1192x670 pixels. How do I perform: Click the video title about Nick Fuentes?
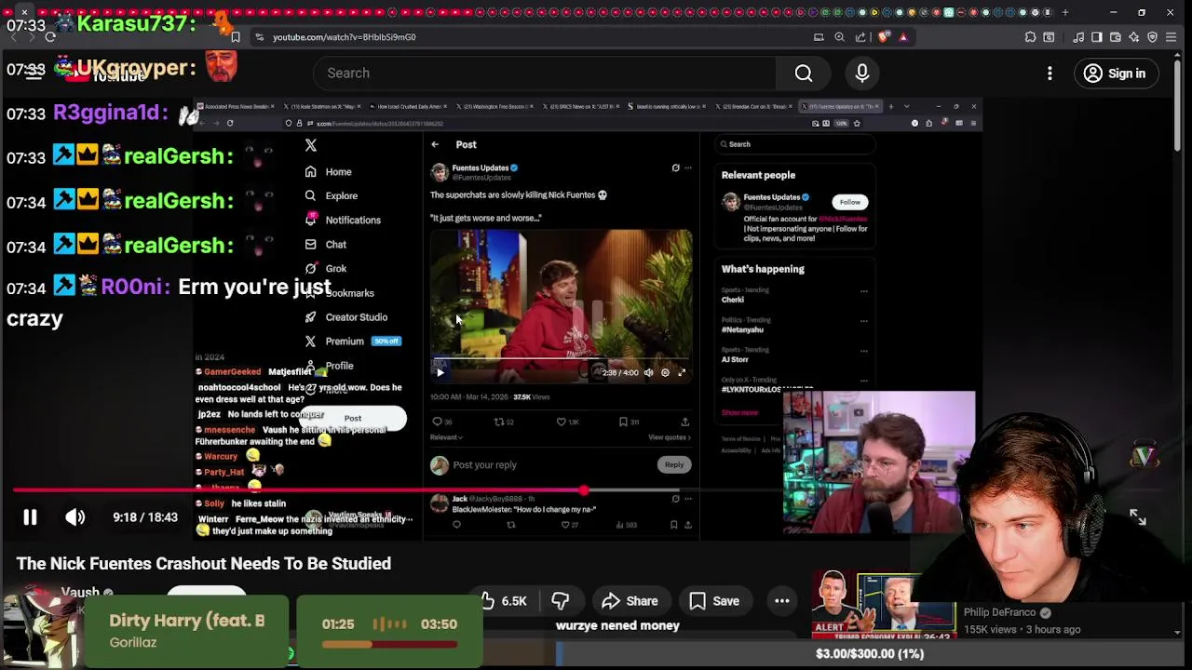coord(204,564)
